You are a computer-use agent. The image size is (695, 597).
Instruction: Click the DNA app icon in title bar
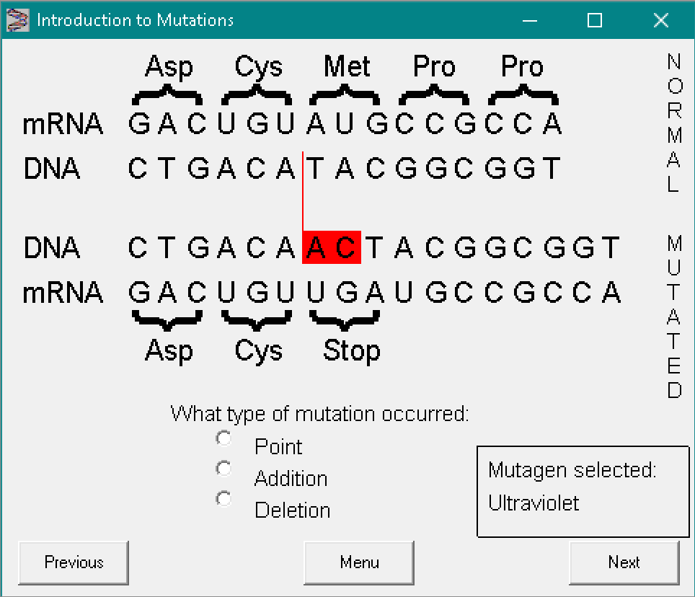18,19
